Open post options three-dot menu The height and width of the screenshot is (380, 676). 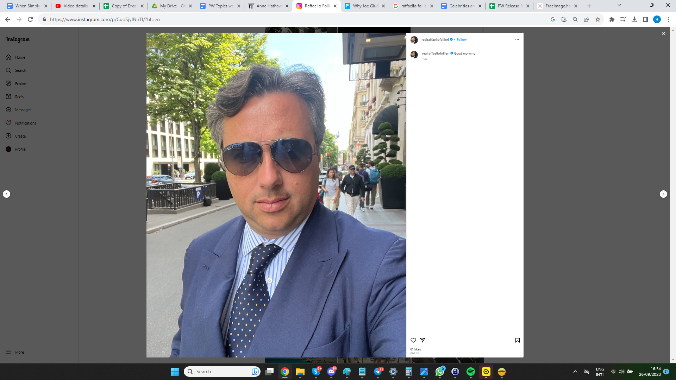pyautogui.click(x=517, y=40)
